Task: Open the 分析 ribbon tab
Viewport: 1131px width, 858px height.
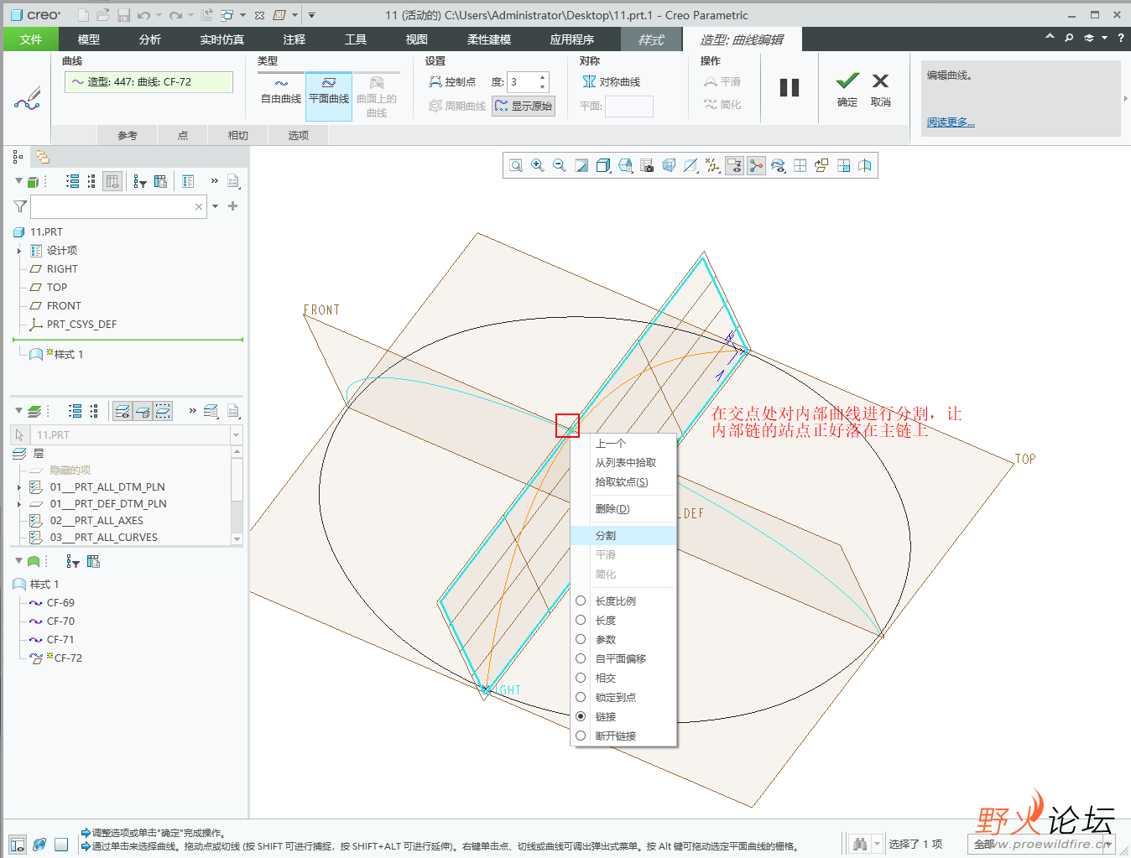Action: pos(150,39)
